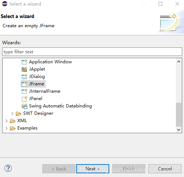Click the SWT Designer folder icon
The height and width of the screenshot is (177, 184).
tap(18, 113)
